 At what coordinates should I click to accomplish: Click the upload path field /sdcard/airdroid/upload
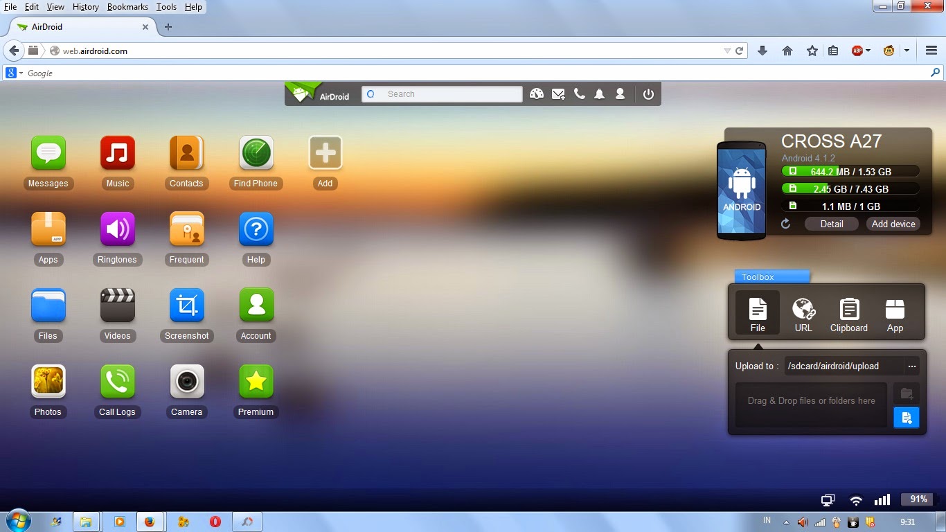pyautogui.click(x=844, y=366)
